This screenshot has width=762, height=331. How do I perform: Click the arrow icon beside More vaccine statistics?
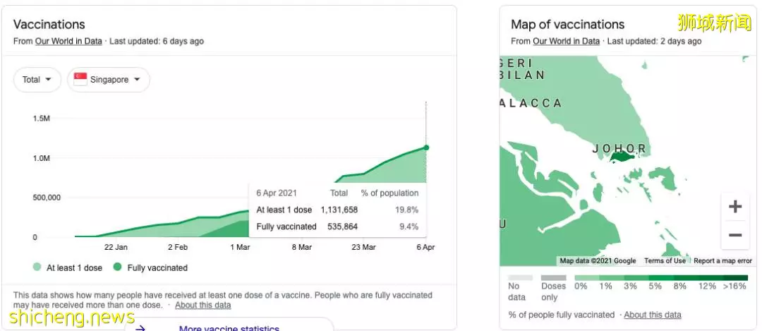[x=141, y=328]
